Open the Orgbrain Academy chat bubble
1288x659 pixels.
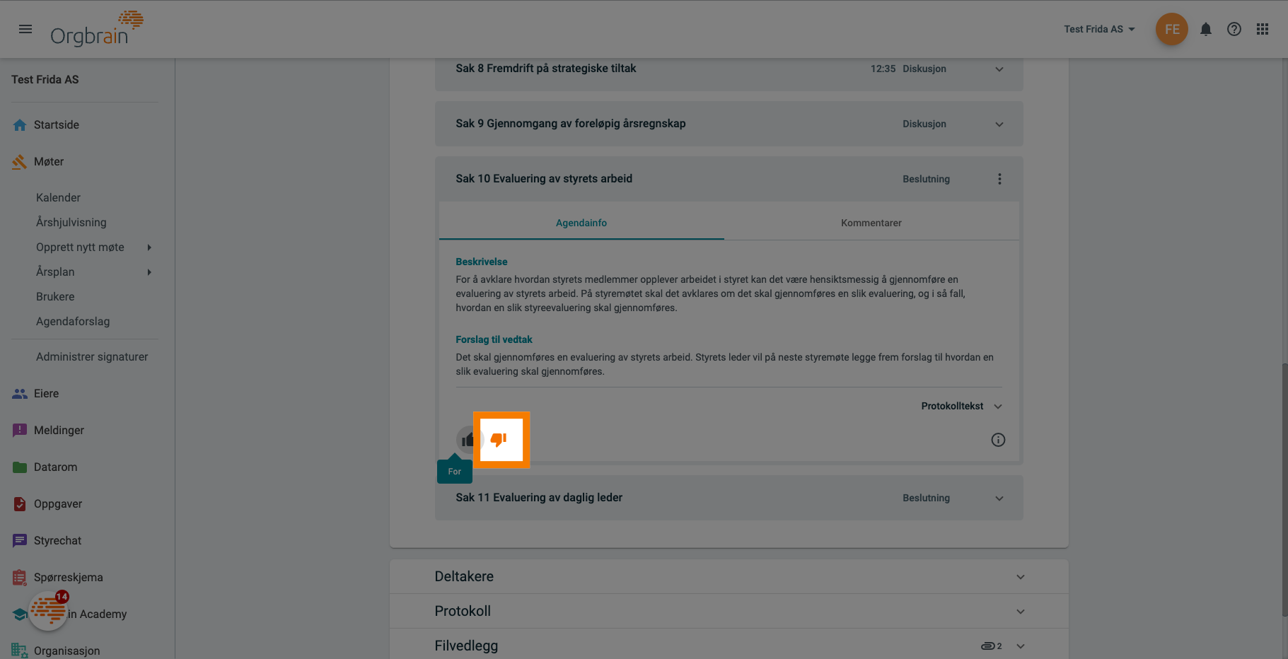point(48,610)
